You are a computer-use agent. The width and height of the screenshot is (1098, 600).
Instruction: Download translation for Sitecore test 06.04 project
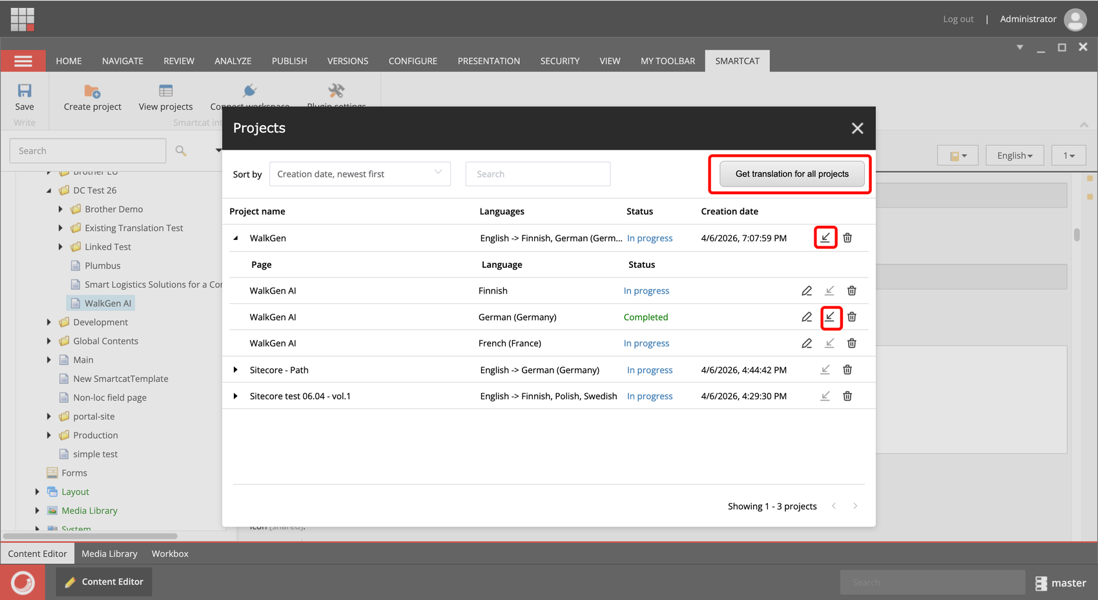click(825, 396)
